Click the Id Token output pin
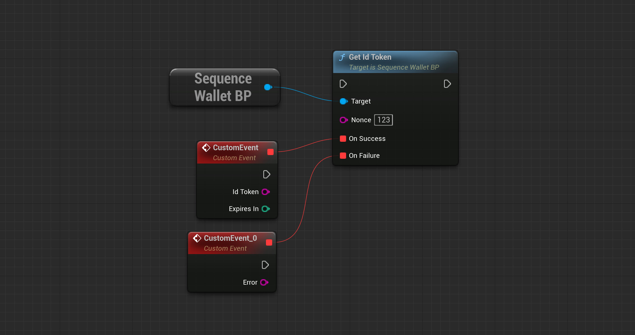This screenshot has width=635, height=335. [x=265, y=192]
